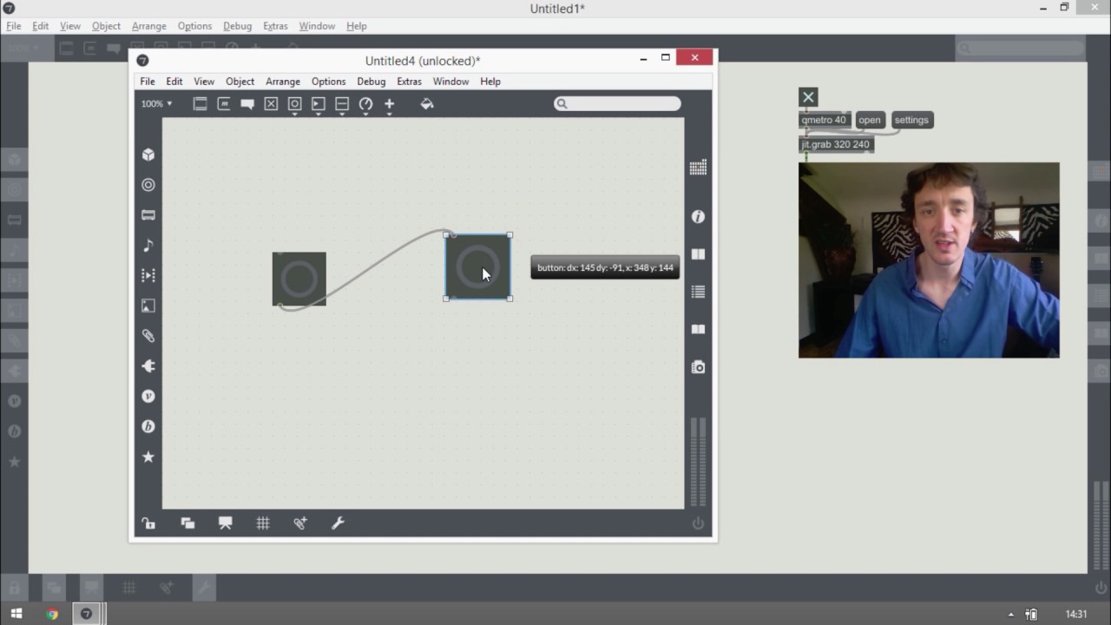
Task: Select the jit.grab 320 240 object
Action: coord(835,144)
